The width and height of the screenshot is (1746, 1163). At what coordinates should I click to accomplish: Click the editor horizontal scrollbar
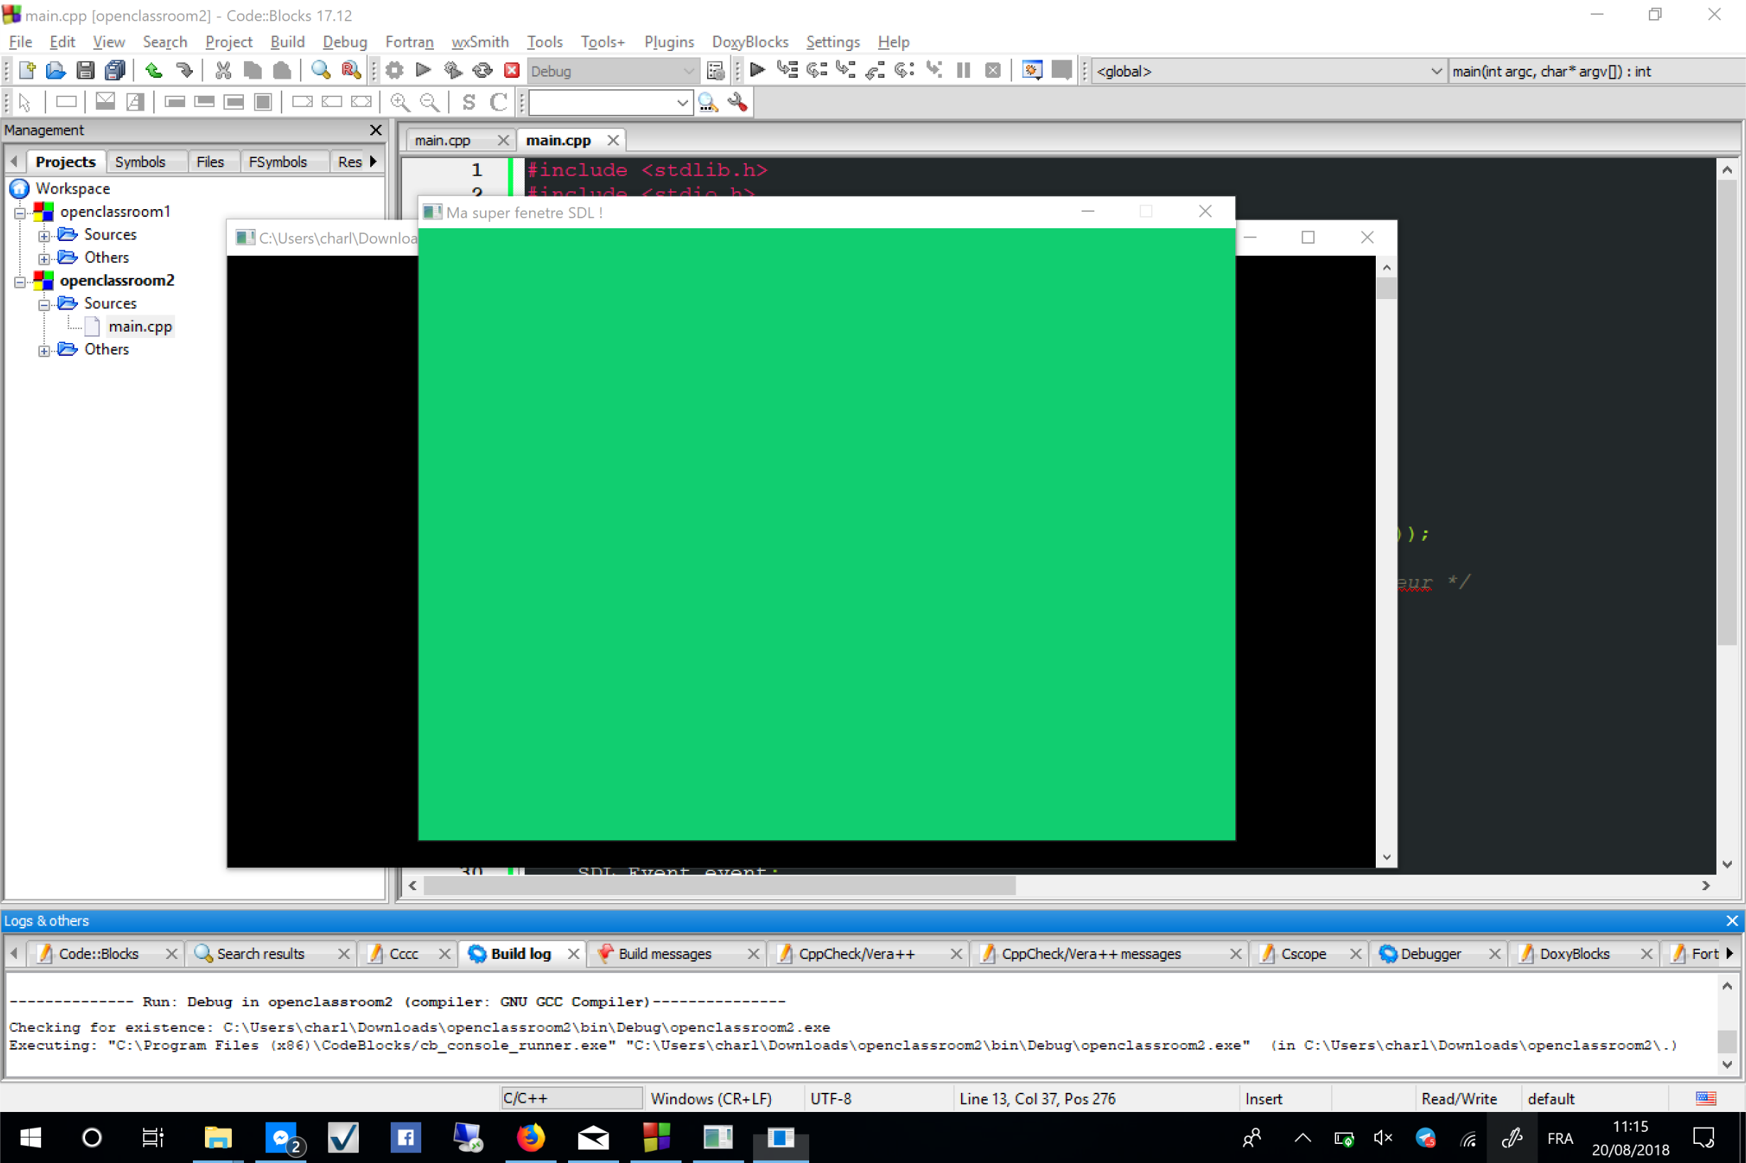click(719, 886)
